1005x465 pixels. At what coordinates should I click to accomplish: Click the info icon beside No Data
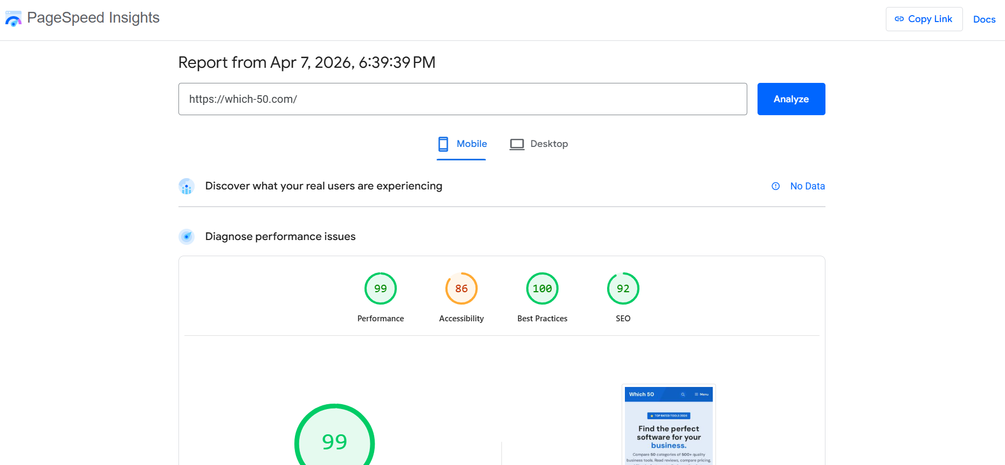pos(775,186)
